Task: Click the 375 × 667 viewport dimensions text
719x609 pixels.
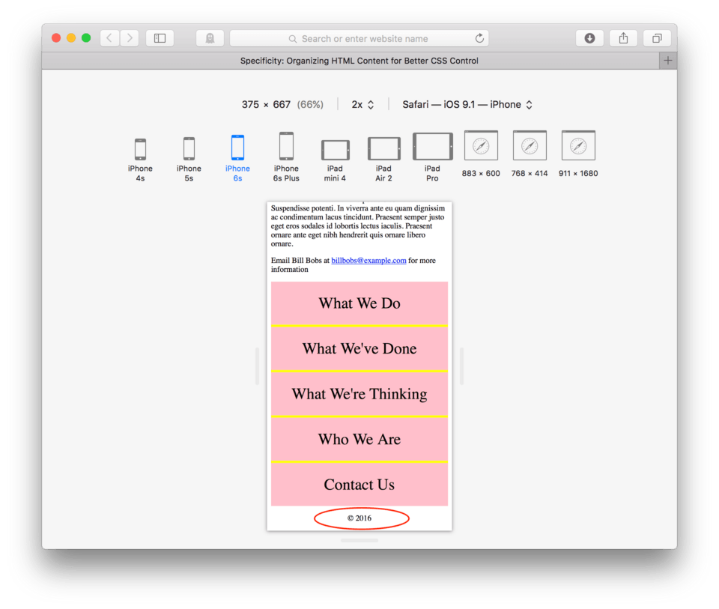Action: (266, 105)
